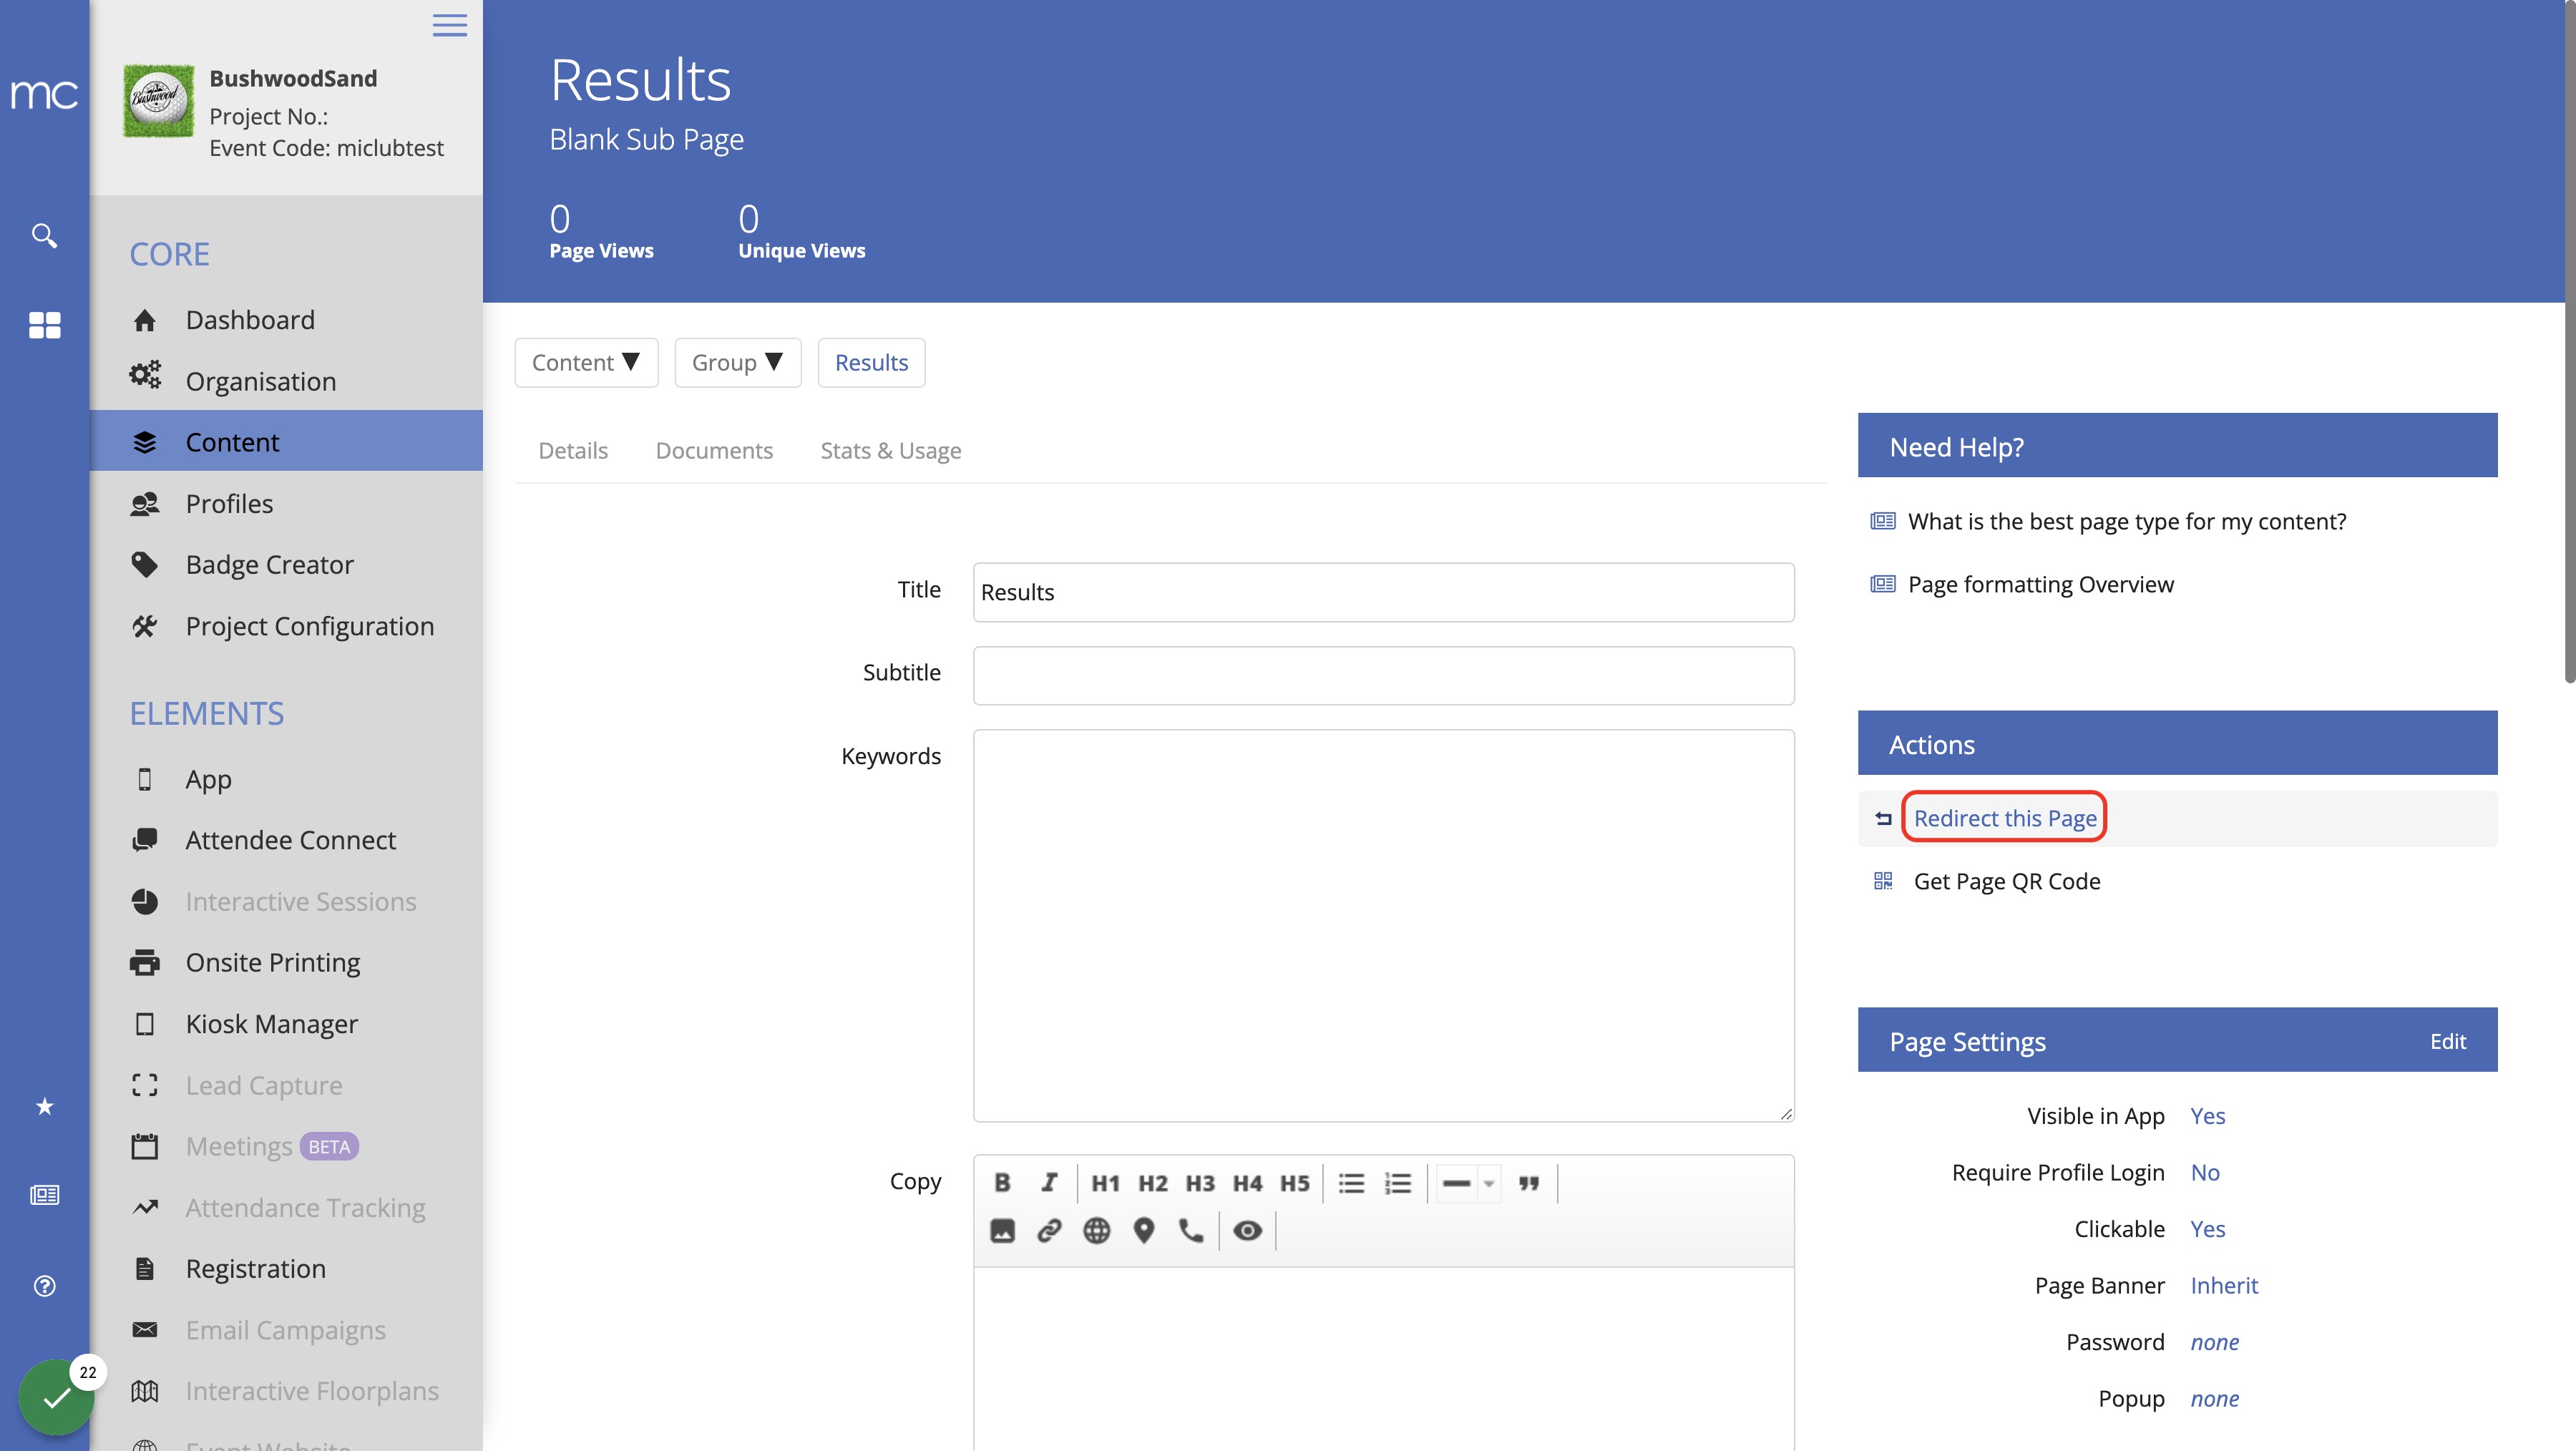Image resolution: width=2576 pixels, height=1451 pixels.
Task: Insert hyperlink with chain link icon
Action: pyautogui.click(x=1049, y=1230)
